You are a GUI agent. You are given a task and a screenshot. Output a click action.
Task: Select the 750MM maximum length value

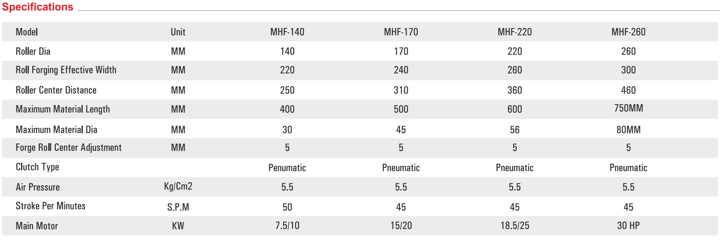pos(628,108)
